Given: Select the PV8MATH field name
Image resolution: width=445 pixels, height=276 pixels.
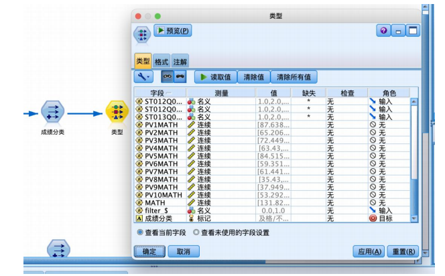Looking at the screenshot, I should 161,180.
